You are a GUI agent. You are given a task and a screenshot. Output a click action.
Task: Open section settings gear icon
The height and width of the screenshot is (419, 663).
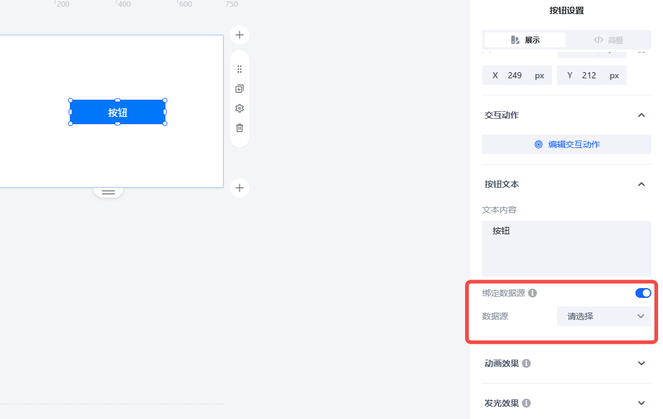coord(240,108)
